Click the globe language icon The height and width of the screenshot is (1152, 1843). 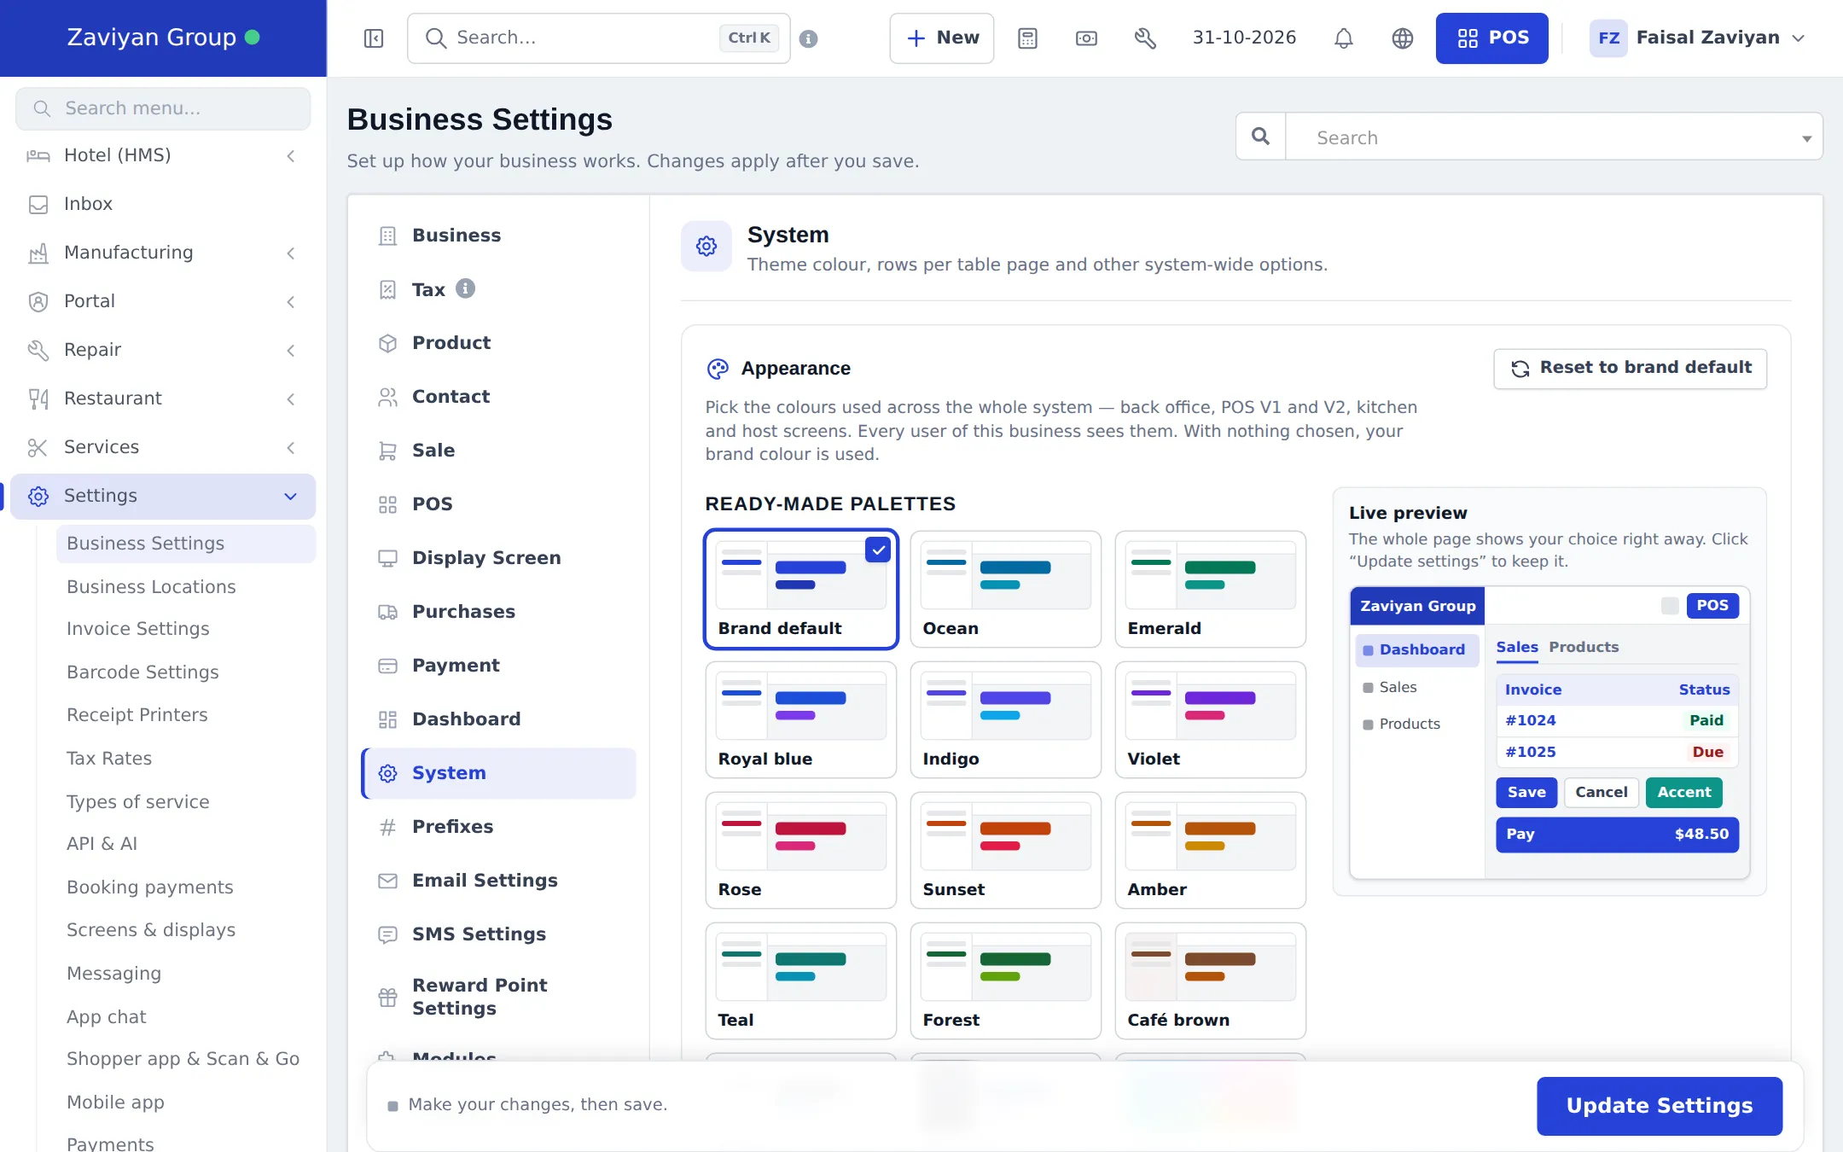pos(1402,38)
